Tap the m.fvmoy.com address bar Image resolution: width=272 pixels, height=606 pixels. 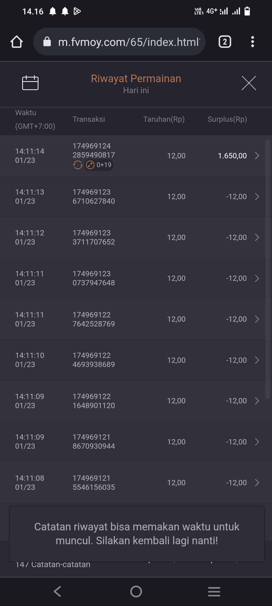tap(128, 42)
